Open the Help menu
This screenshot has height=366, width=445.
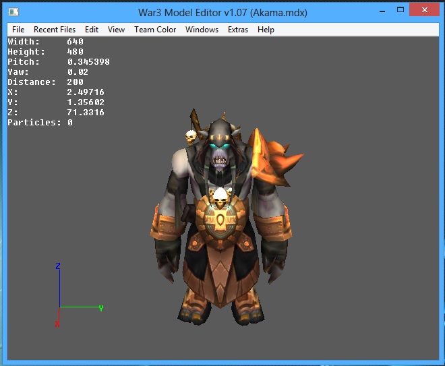pos(266,30)
